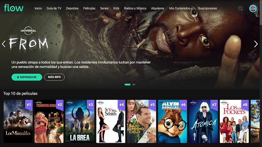Open Alvin y las Ardillas poster
262x147 pixels.
pyautogui.click(x=172, y=122)
